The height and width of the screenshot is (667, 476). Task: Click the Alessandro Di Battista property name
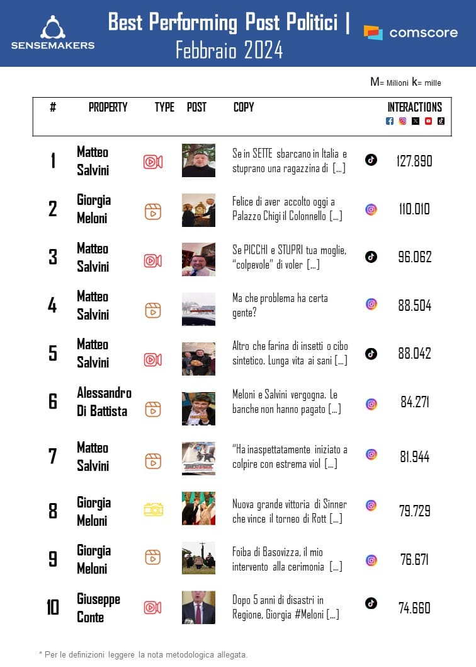[104, 402]
